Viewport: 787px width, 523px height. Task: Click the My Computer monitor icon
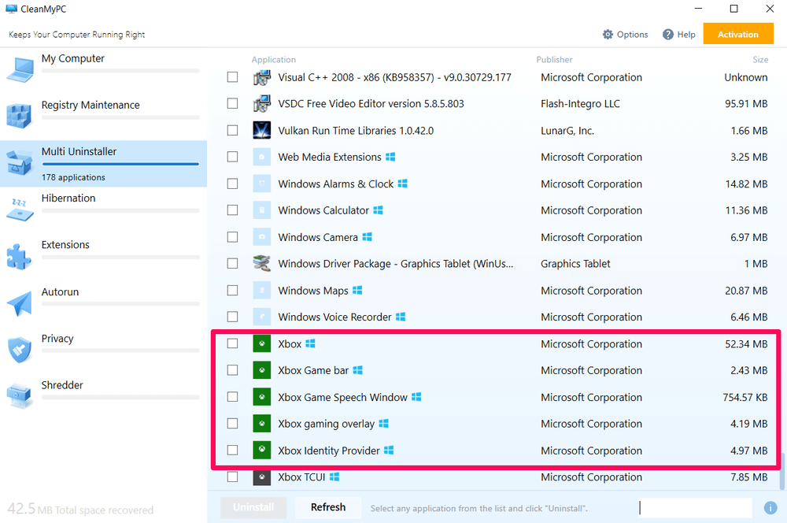point(20,68)
